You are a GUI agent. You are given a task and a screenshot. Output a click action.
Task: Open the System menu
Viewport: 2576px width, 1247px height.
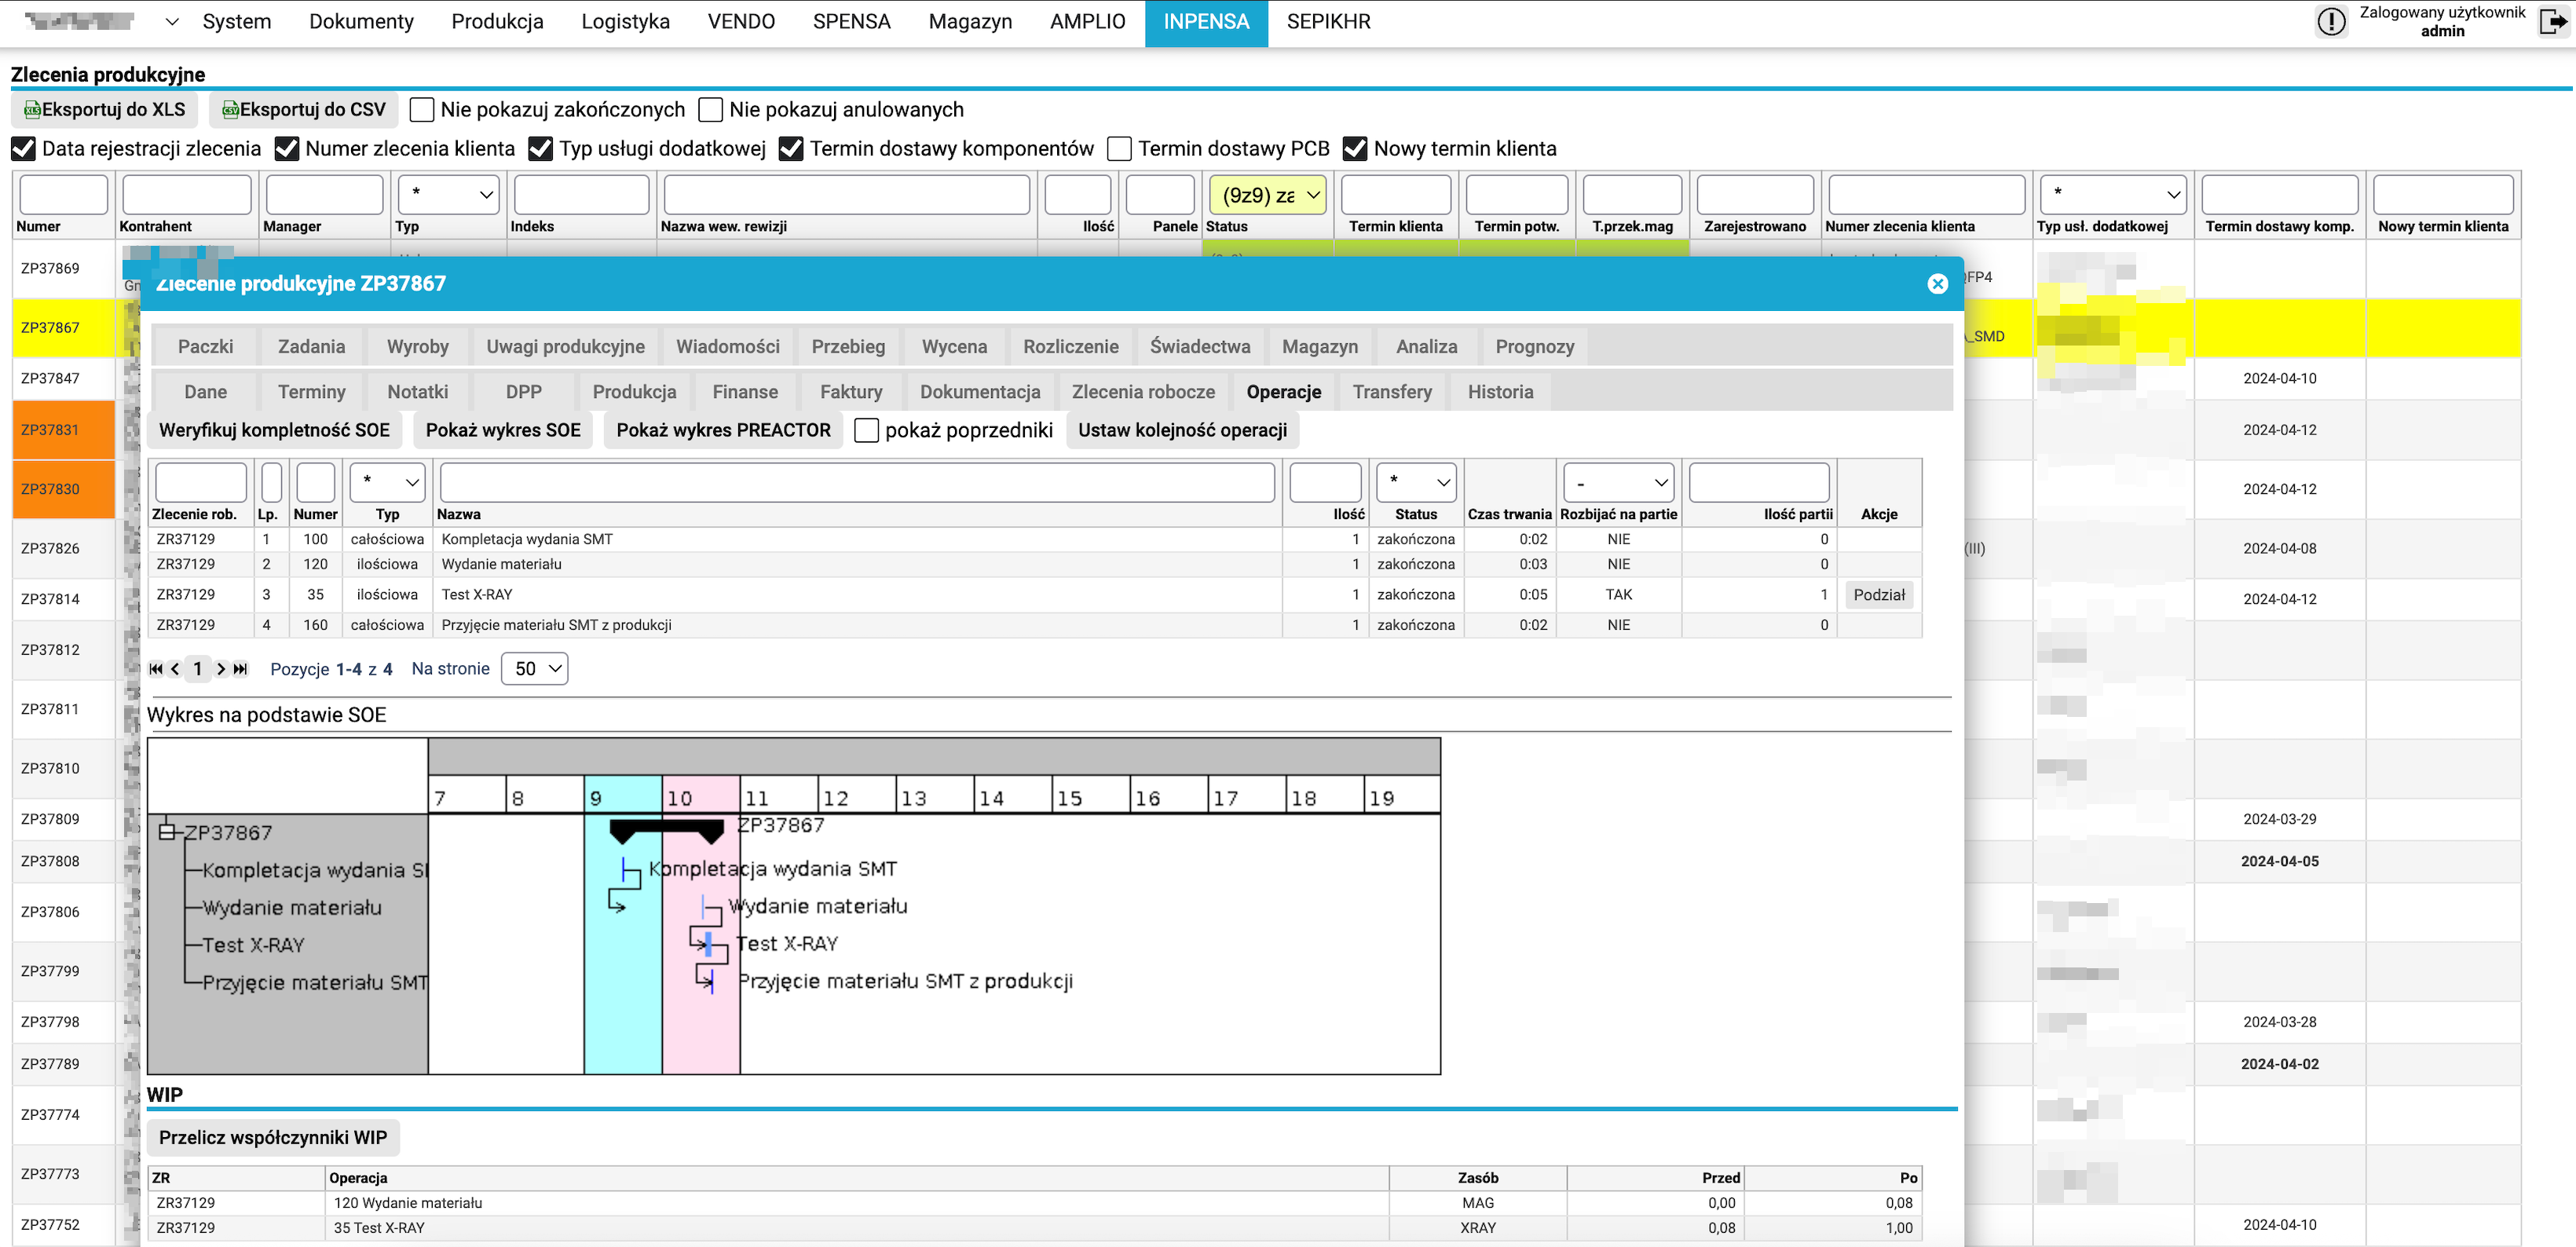click(x=237, y=22)
